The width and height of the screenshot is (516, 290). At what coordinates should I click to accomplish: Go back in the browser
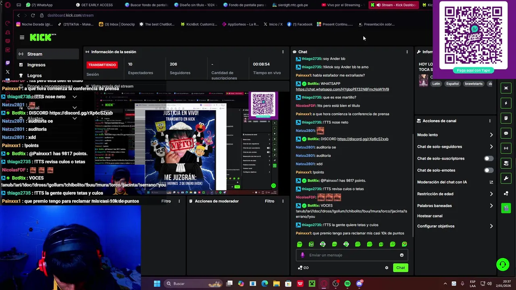coord(18,15)
